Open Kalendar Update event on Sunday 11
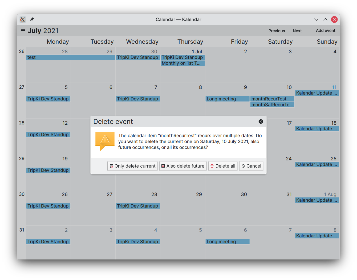Viewport: 357px width, 280px height. tap(317, 93)
